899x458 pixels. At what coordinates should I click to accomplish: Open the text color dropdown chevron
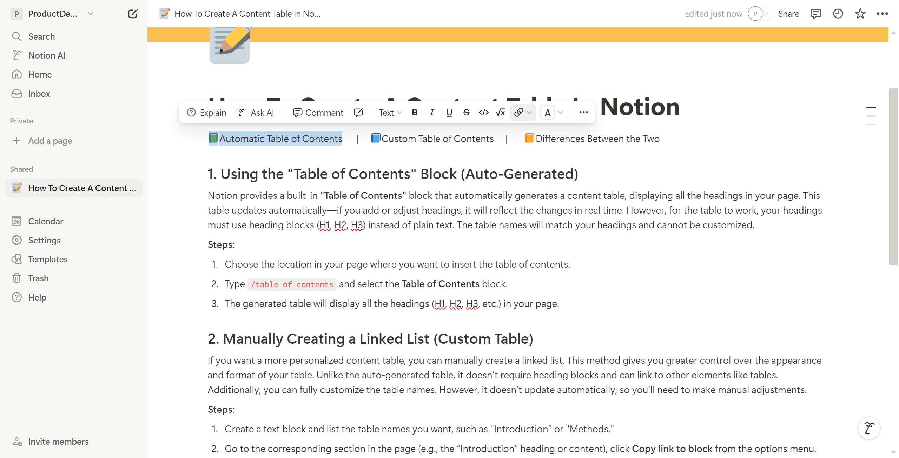tap(561, 113)
